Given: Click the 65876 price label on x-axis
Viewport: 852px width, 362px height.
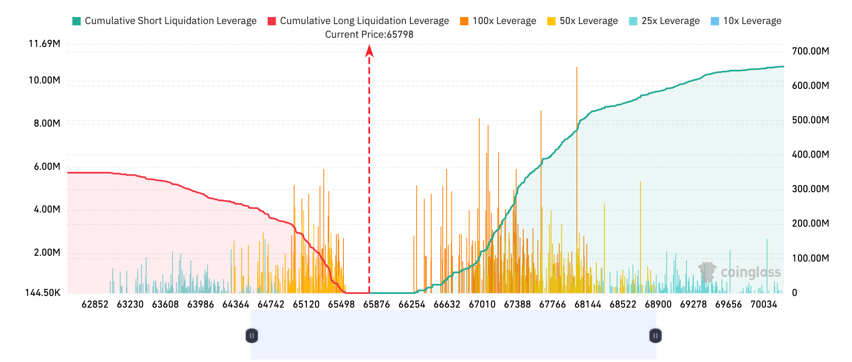Looking at the screenshot, I should 376,304.
